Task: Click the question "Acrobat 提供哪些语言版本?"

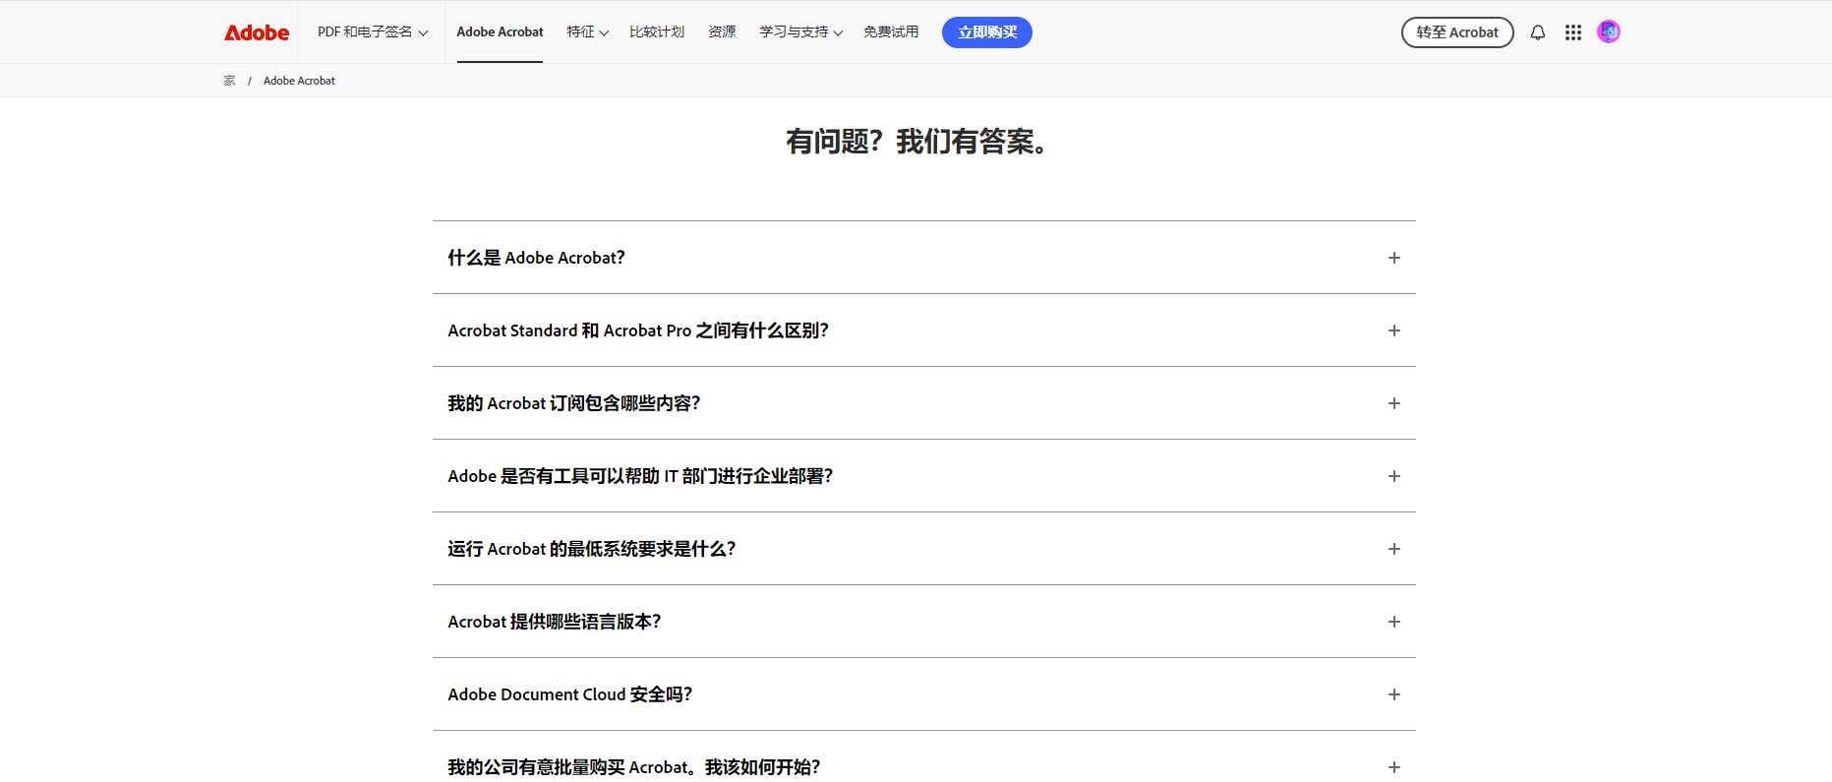Action: coord(554,622)
